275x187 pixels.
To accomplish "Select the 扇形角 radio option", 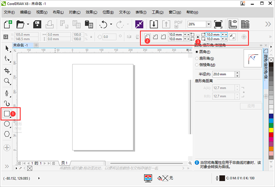I will click(x=197, y=58).
